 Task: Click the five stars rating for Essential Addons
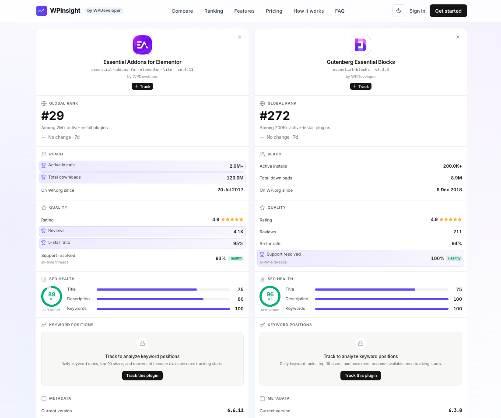pyautogui.click(x=232, y=219)
